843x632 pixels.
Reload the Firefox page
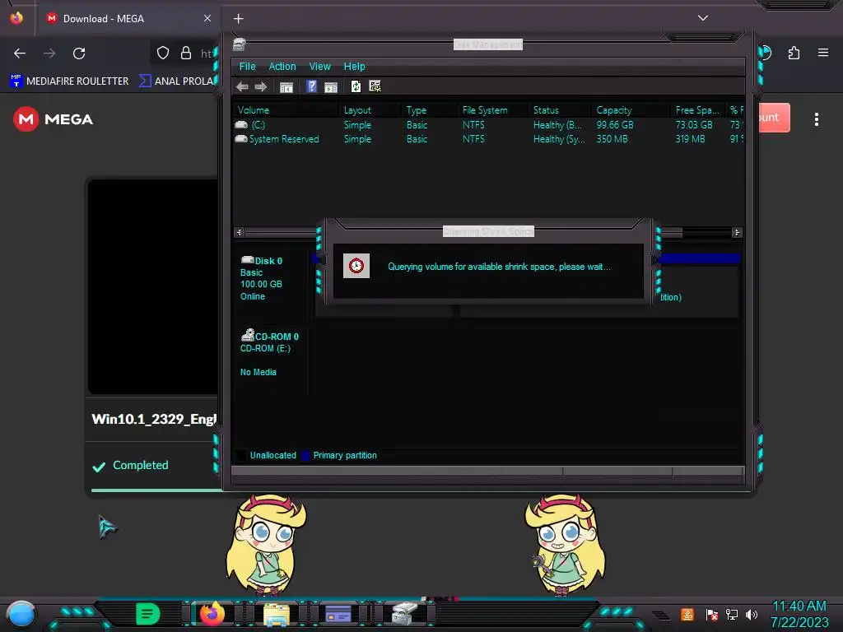point(79,53)
